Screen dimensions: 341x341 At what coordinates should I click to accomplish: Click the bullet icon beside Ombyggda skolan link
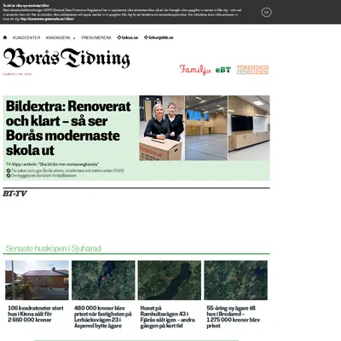(9, 176)
